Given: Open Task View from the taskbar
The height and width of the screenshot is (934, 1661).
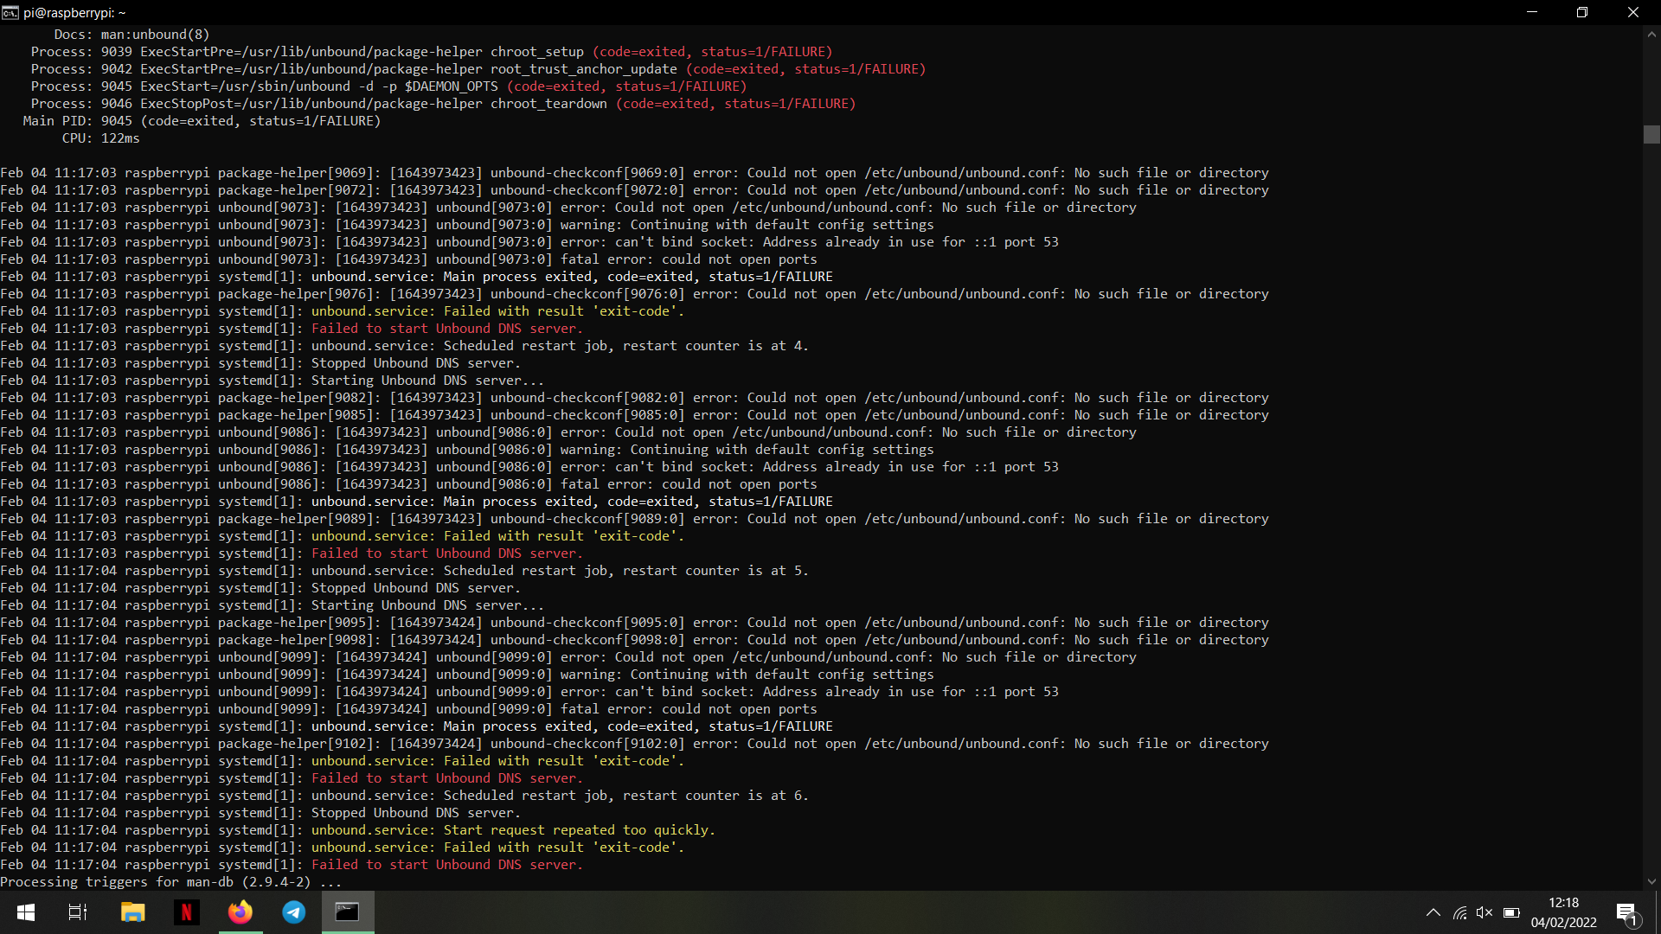Looking at the screenshot, I should click(76, 912).
